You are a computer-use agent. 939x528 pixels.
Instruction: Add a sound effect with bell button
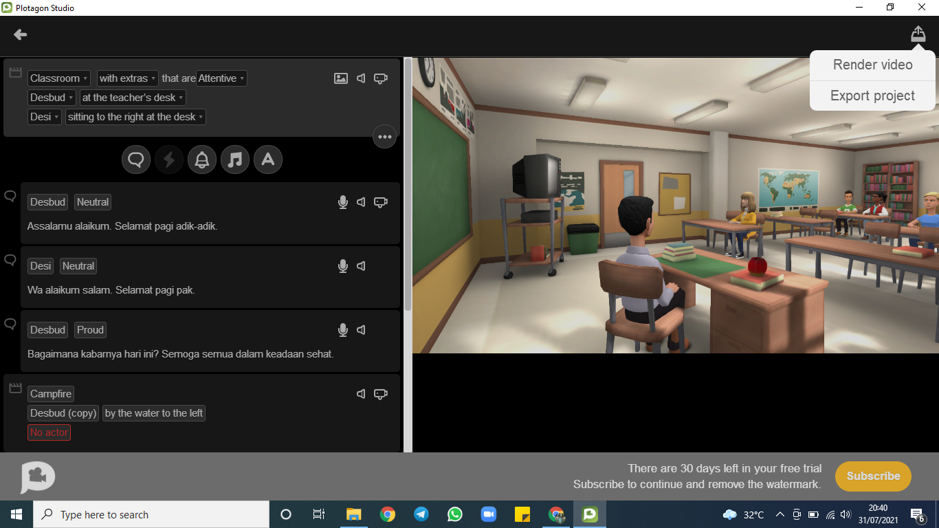202,160
